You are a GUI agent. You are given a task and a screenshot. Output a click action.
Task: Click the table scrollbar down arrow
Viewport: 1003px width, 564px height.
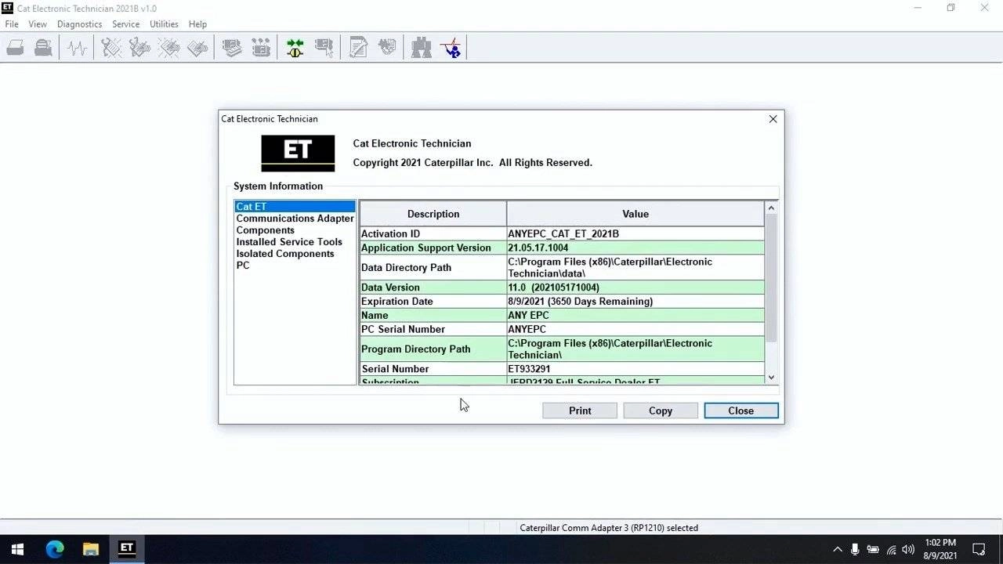click(x=771, y=377)
